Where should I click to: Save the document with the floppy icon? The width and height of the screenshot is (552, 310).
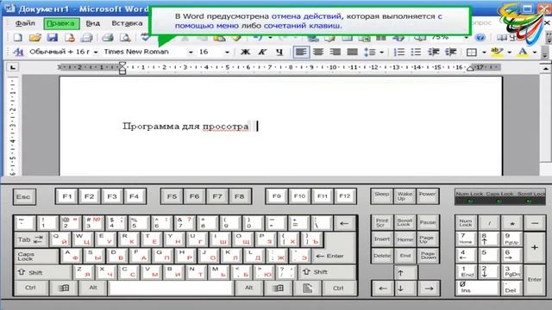(52, 38)
